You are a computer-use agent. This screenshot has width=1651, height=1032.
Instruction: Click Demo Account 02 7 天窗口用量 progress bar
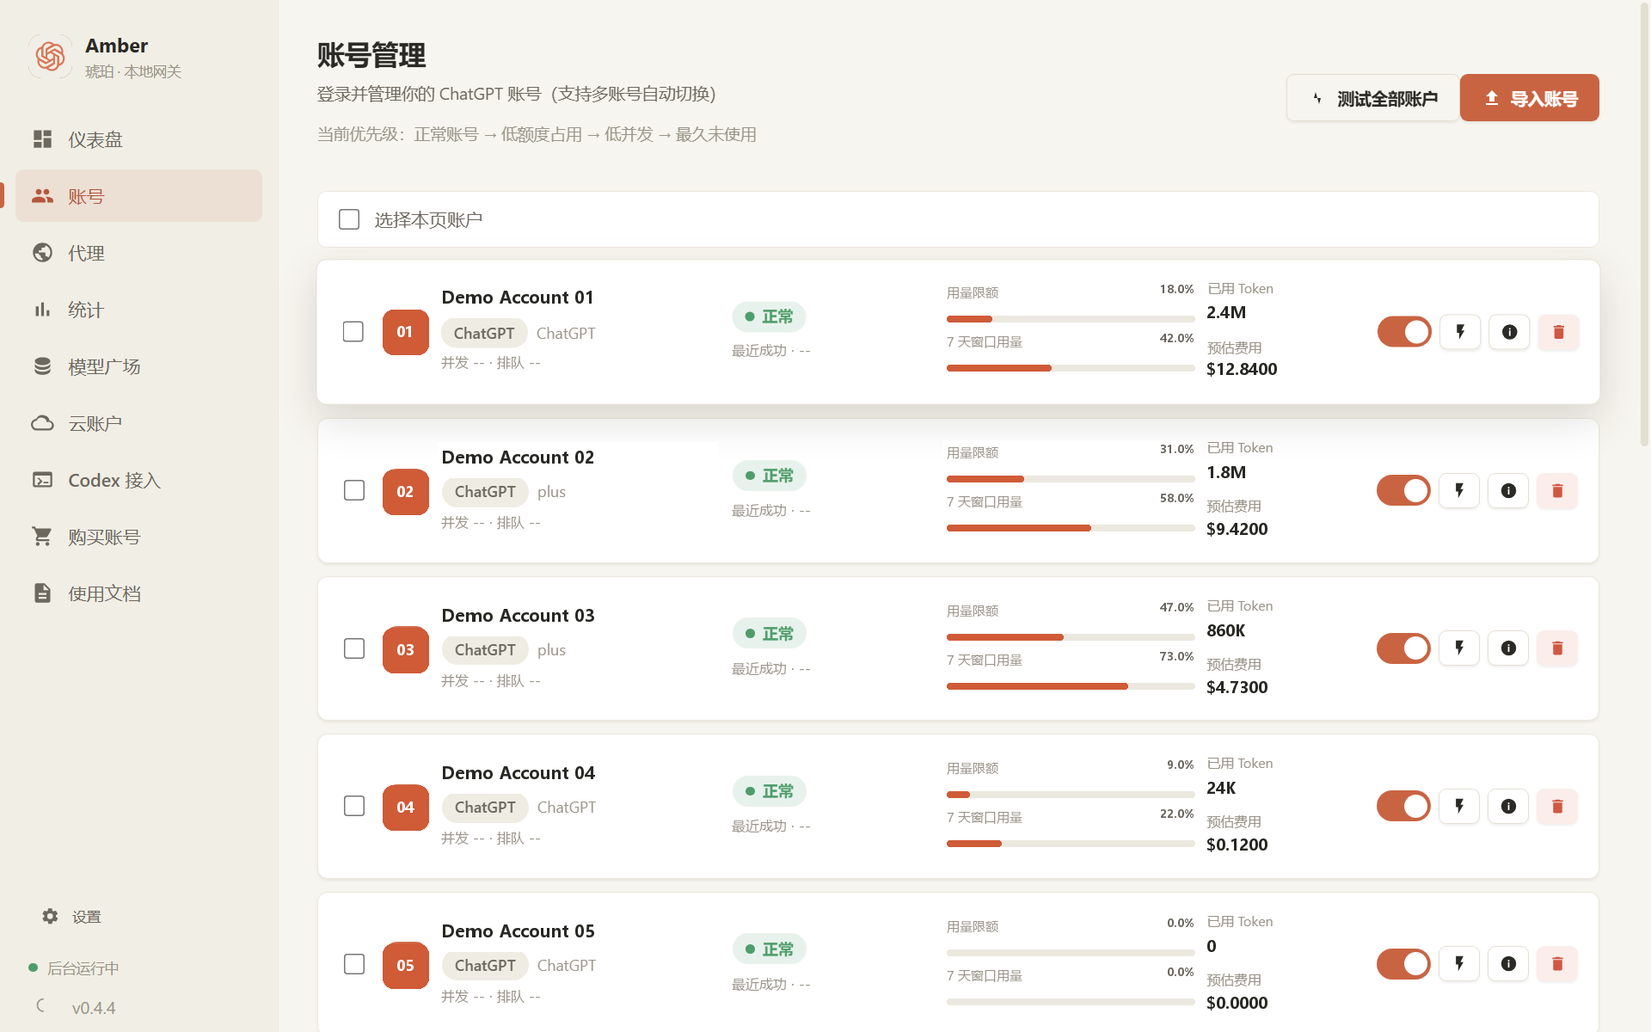[1071, 527]
